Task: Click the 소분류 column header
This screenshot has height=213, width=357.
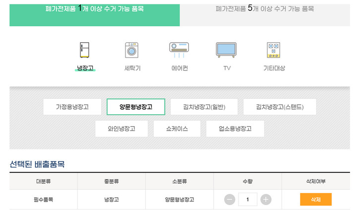Action: click(179, 181)
